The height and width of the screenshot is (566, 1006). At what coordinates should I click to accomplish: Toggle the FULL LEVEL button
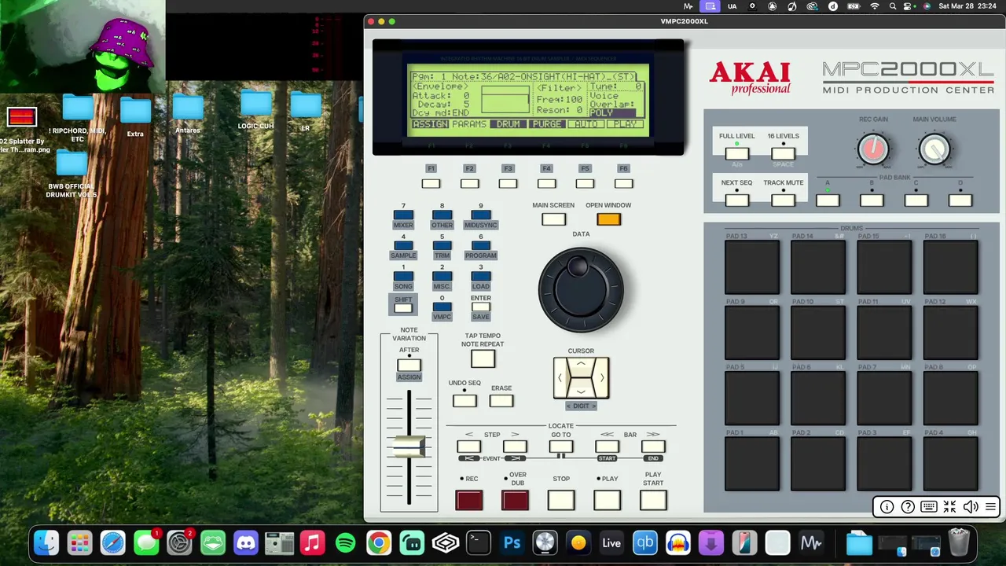736,154
